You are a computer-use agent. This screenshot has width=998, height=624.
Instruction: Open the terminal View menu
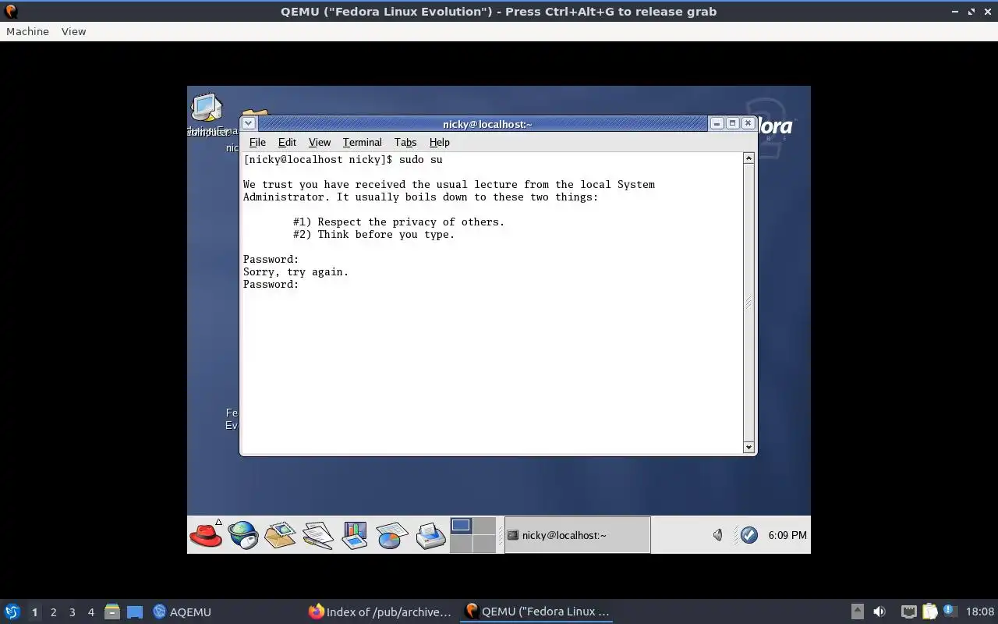coord(320,142)
